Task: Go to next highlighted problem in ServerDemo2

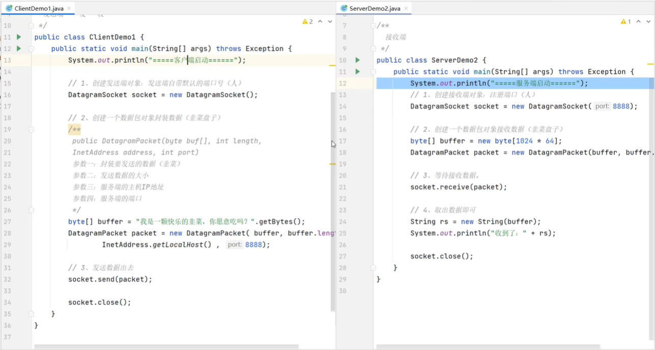Action: [x=648, y=22]
